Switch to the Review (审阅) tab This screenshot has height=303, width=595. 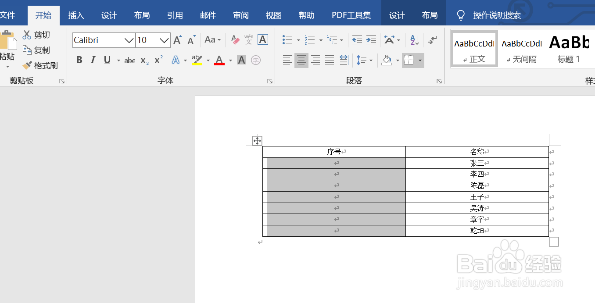pyautogui.click(x=241, y=15)
